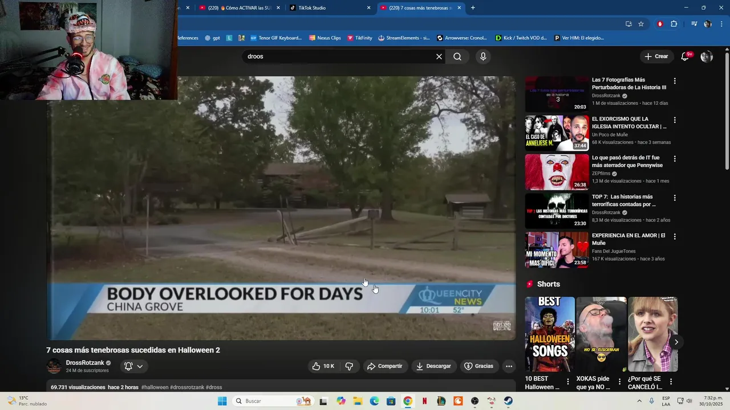The width and height of the screenshot is (730, 410).
Task: Open Steam from the taskbar
Action: [508, 401]
